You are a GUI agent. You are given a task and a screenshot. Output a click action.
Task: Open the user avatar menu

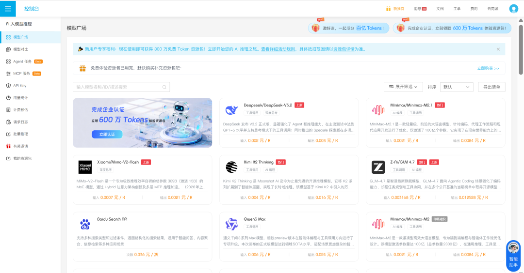513,9
